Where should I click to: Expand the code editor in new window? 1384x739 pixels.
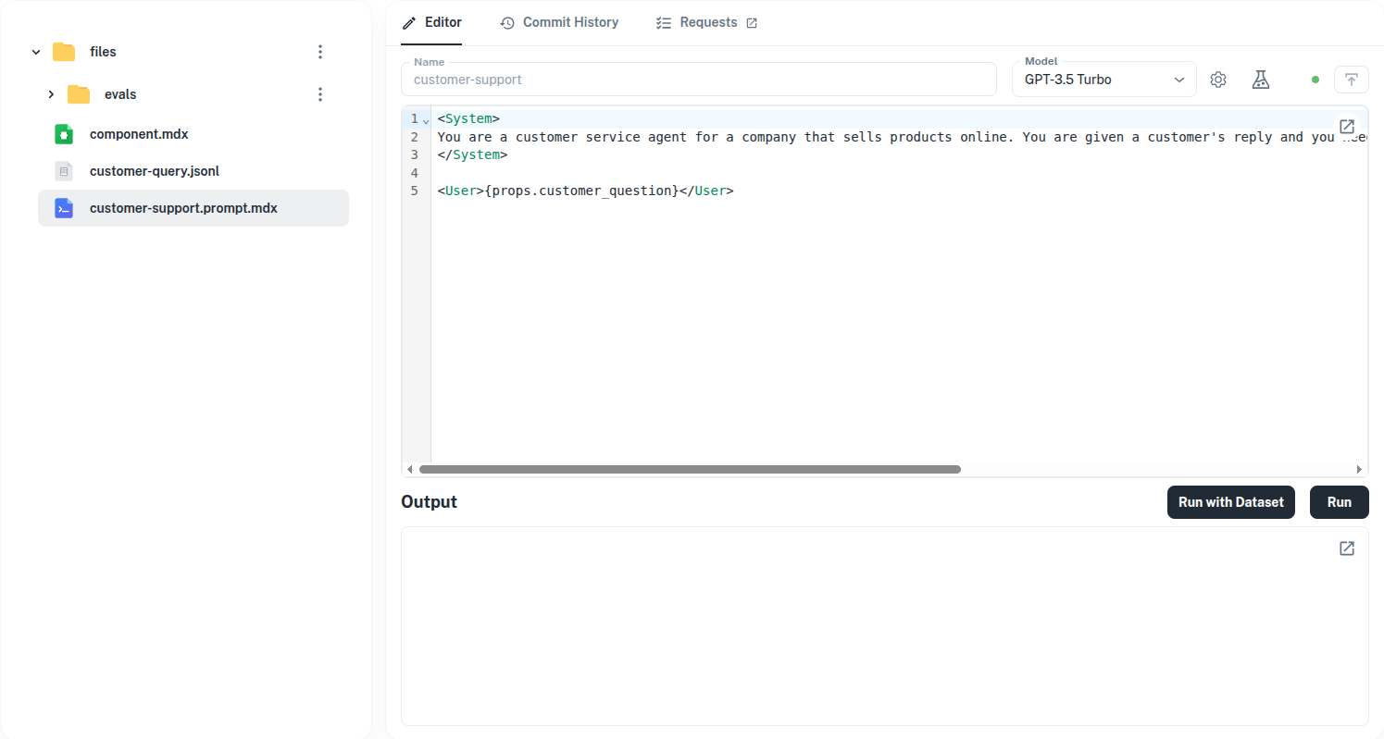click(x=1347, y=127)
